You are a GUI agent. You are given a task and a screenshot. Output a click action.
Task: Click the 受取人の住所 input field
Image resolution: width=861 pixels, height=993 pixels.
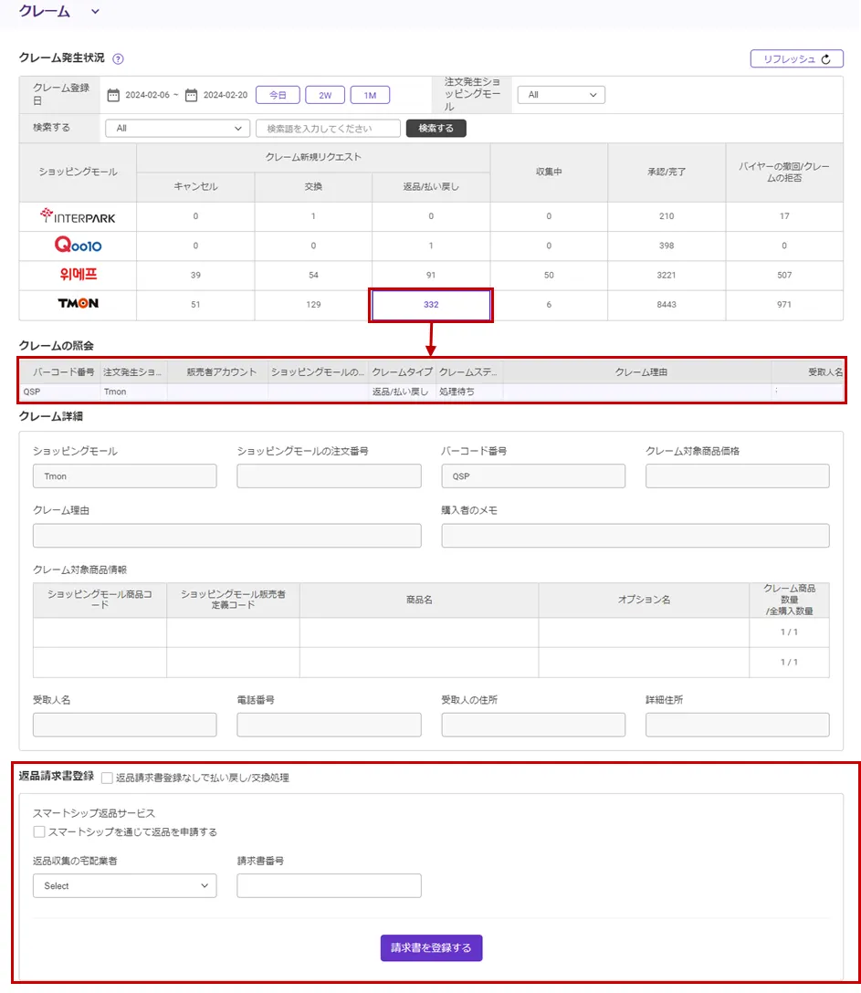tap(533, 725)
